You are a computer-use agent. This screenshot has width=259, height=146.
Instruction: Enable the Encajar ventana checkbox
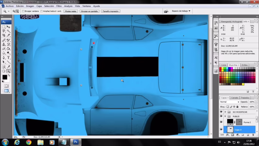[23, 11]
